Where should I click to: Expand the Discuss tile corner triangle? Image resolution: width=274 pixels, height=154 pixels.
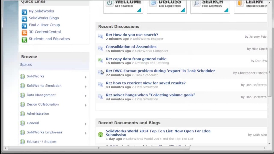tap(183, 10)
